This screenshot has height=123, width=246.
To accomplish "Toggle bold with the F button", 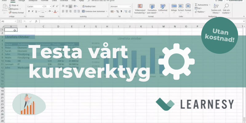I will coord(29,11).
